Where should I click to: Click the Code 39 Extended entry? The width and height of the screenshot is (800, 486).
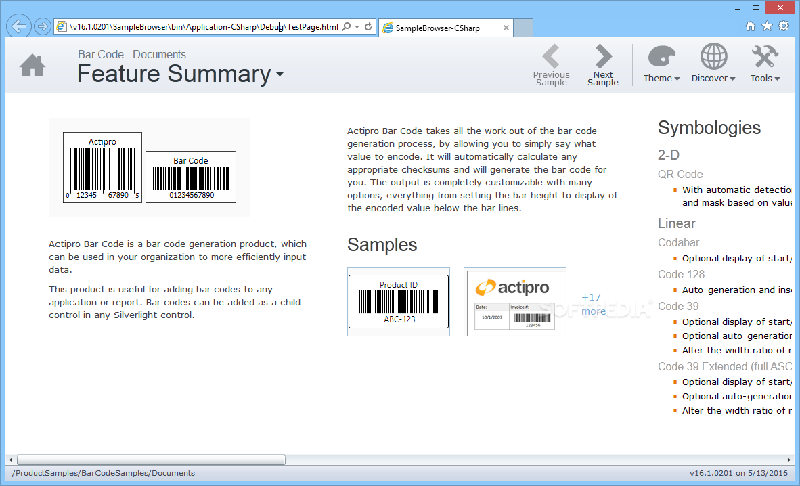[725, 366]
